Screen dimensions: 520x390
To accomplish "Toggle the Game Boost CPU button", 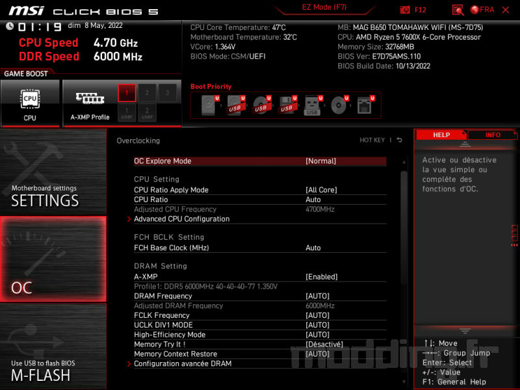I will pos(30,103).
